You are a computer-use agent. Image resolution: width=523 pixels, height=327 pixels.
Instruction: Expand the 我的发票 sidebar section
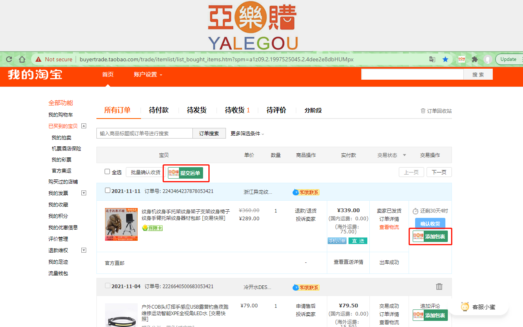(x=84, y=193)
